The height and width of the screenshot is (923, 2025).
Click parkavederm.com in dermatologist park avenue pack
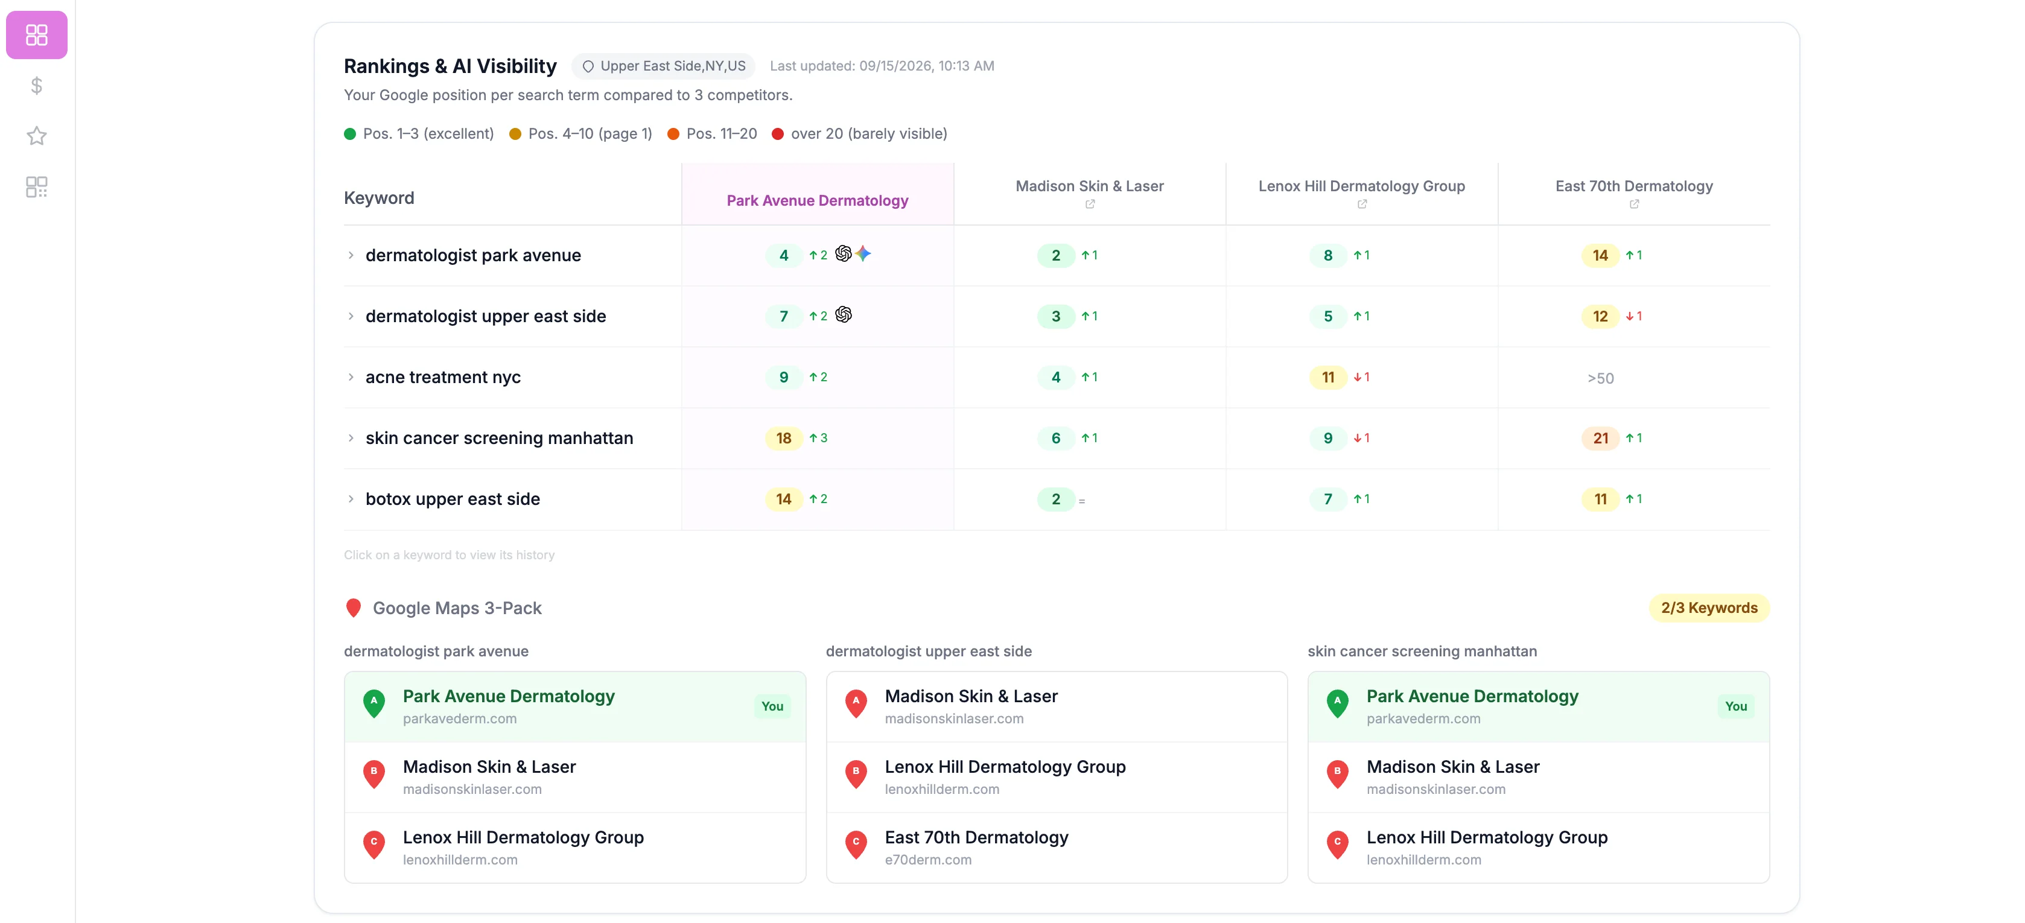point(460,718)
